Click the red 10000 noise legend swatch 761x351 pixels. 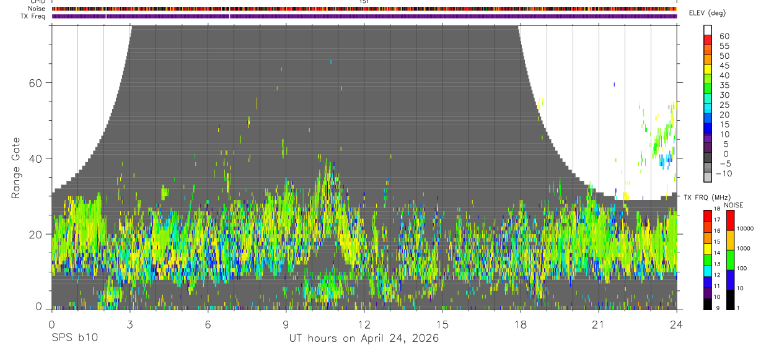click(x=729, y=220)
